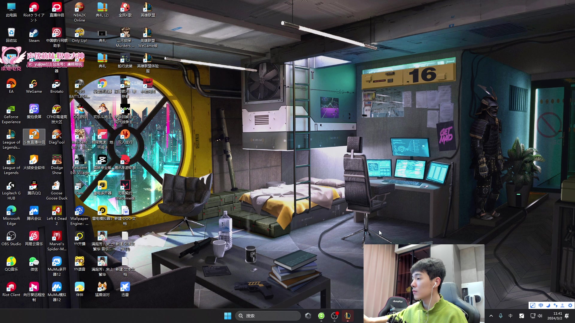Open the OBS taskbar icon with red badge
This screenshot has height=323, width=575.
pos(335,316)
